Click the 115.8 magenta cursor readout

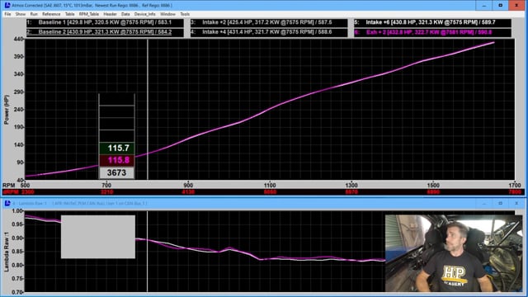click(117, 160)
